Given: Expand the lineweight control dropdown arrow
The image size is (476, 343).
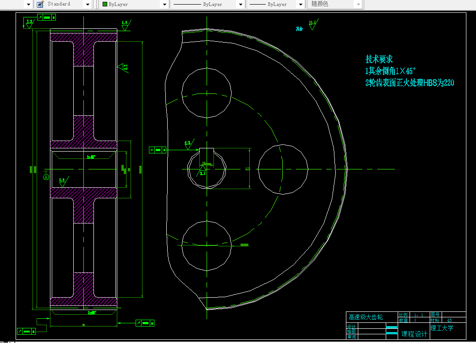Looking at the screenshot, I should [301, 4].
